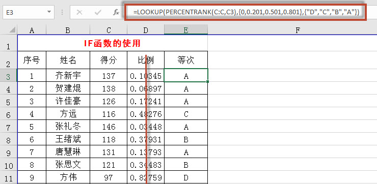
Task: Select row 1 header
Action: tap(9, 43)
